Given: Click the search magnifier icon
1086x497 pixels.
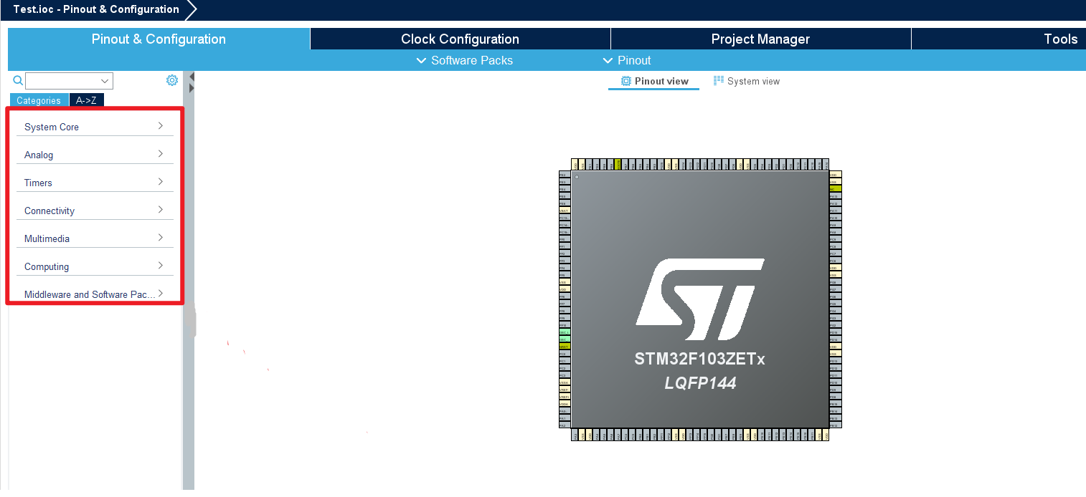Looking at the screenshot, I should 19,80.
